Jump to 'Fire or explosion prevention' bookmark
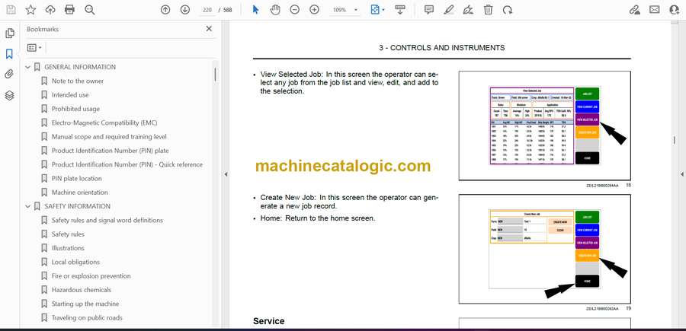This screenshot has height=331, width=686. click(91, 275)
